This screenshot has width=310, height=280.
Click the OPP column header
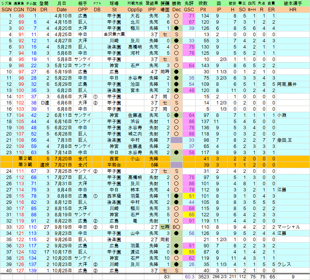83,10
